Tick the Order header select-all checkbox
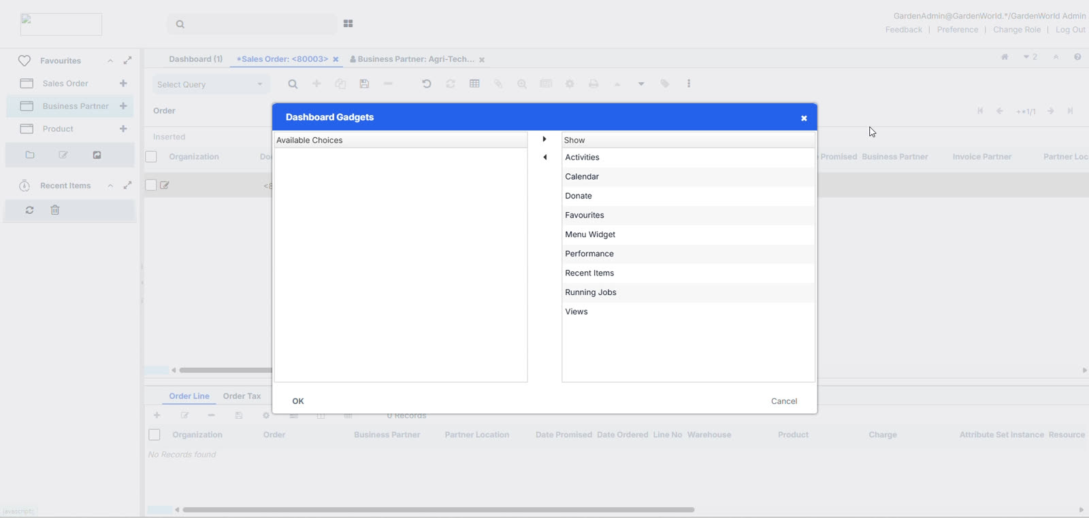Viewport: 1089px width, 518px height. tap(151, 157)
